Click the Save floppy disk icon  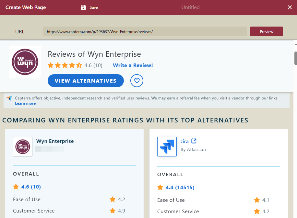tap(83, 7)
